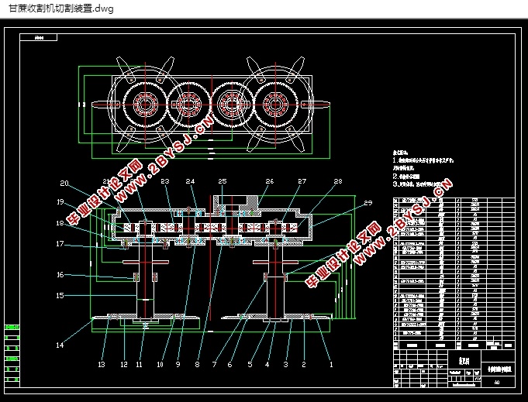Click technical requirements note line 2

(406, 177)
